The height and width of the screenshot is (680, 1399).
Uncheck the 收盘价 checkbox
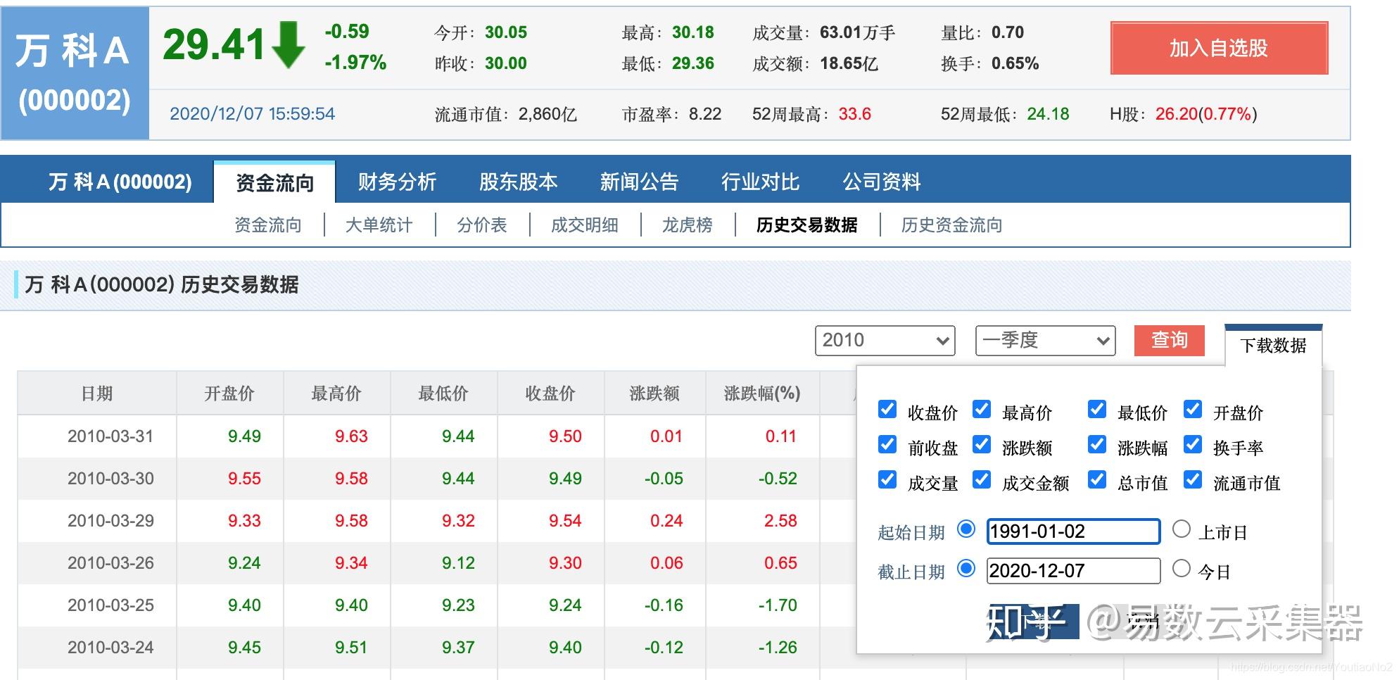[x=887, y=409]
